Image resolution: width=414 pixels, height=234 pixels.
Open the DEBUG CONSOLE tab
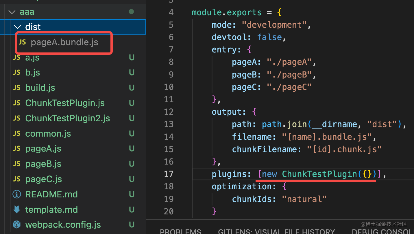pos(383,231)
